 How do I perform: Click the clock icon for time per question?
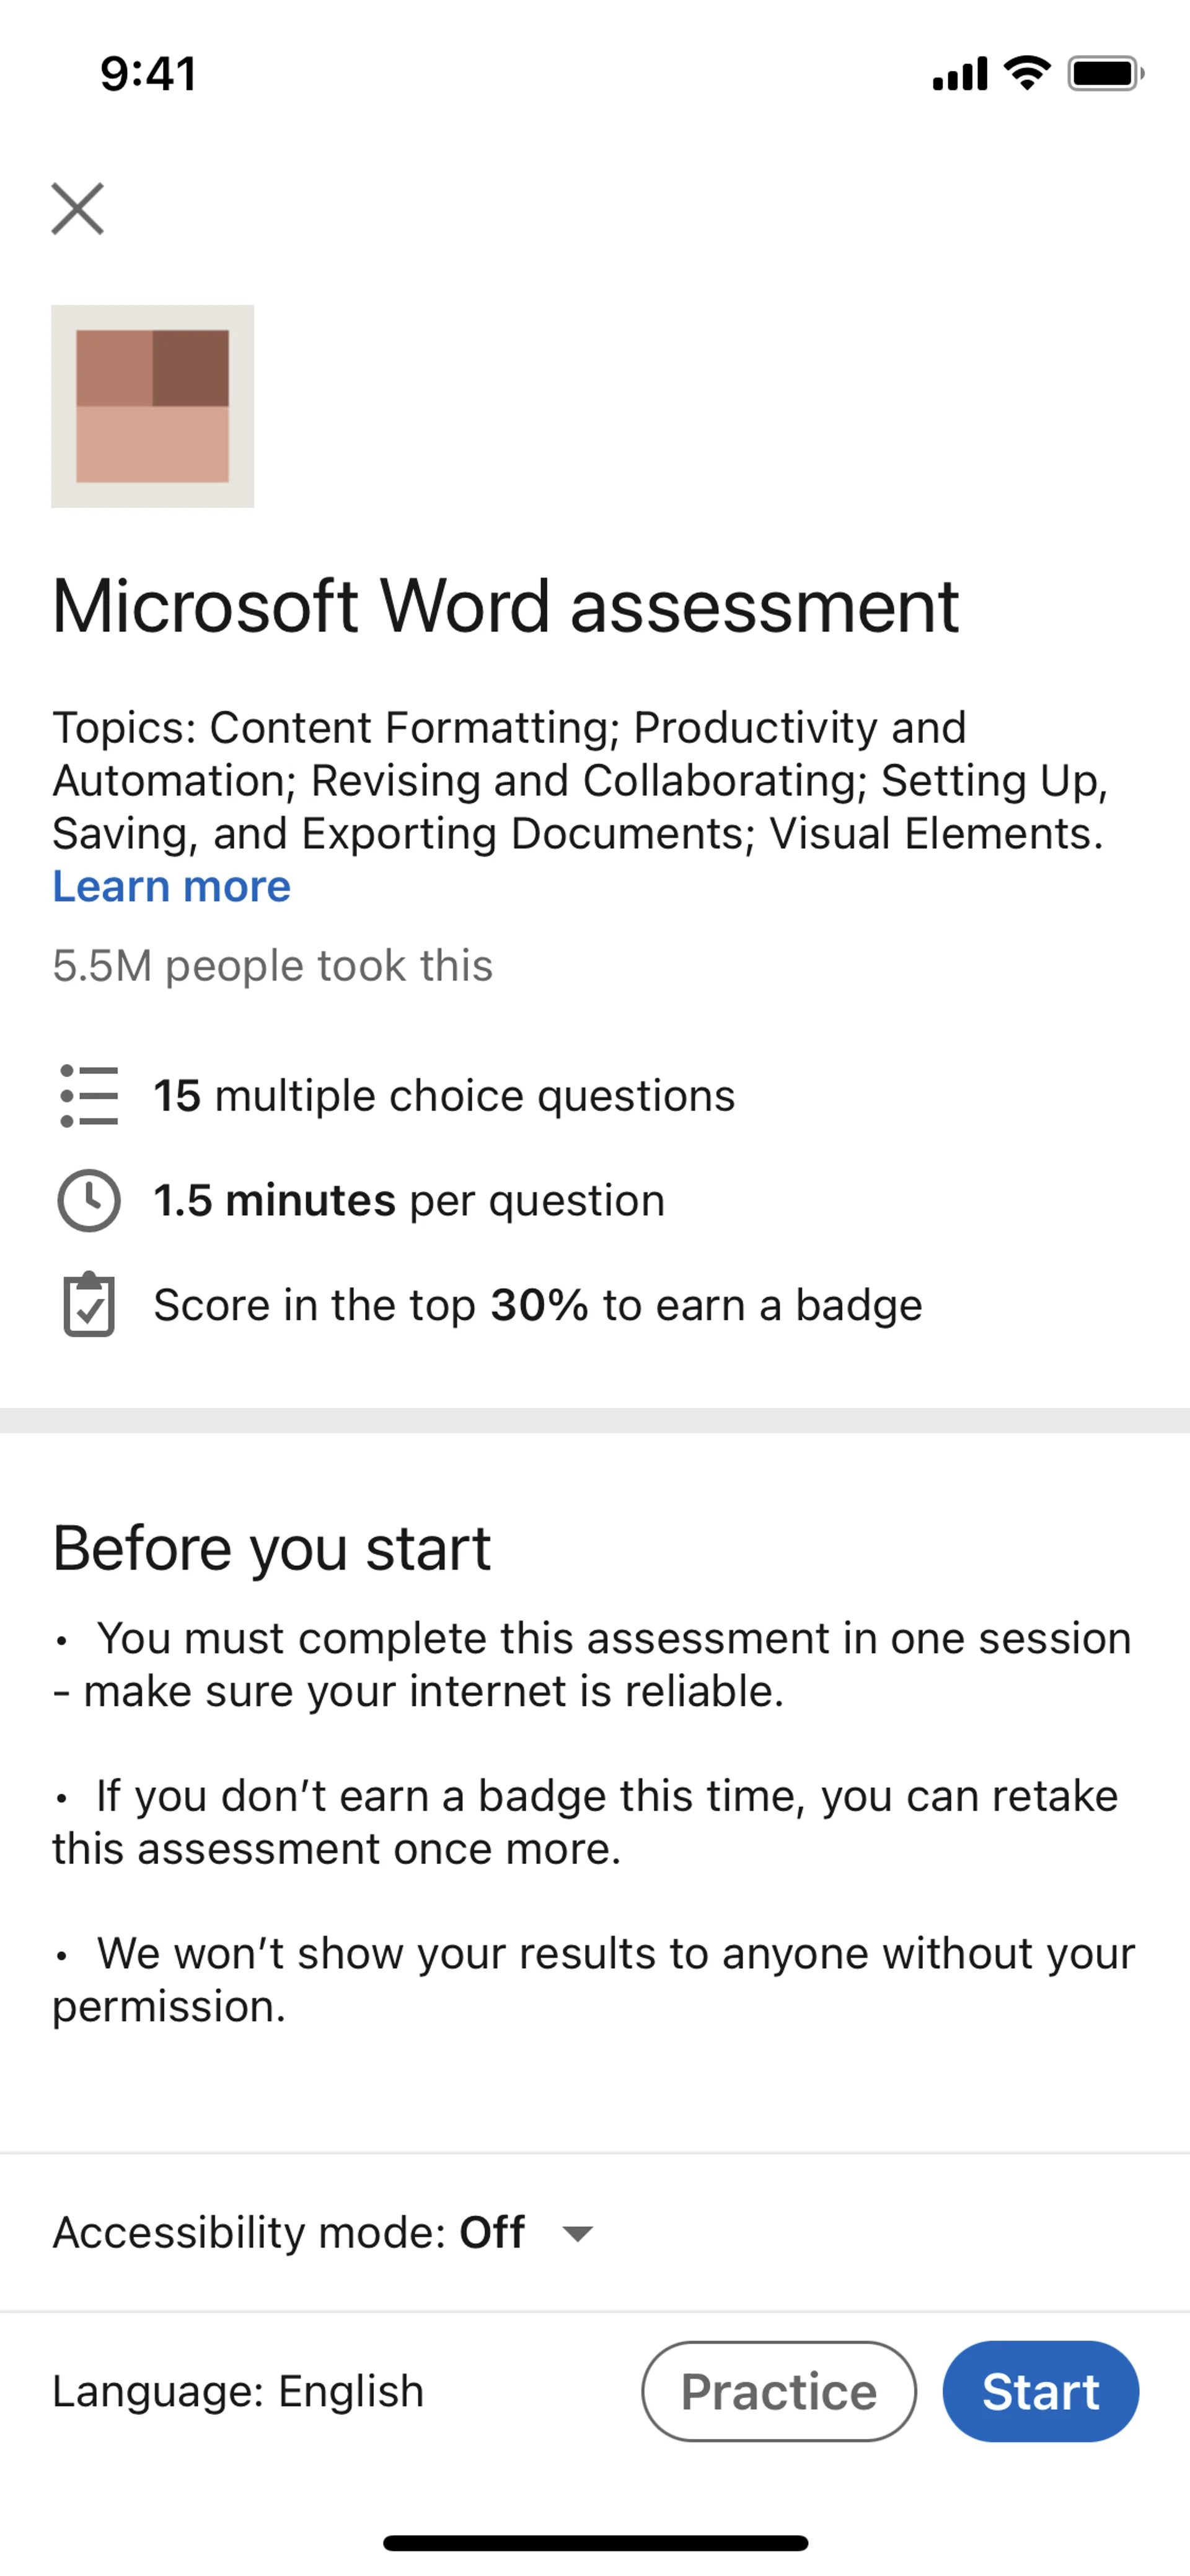tap(89, 1200)
